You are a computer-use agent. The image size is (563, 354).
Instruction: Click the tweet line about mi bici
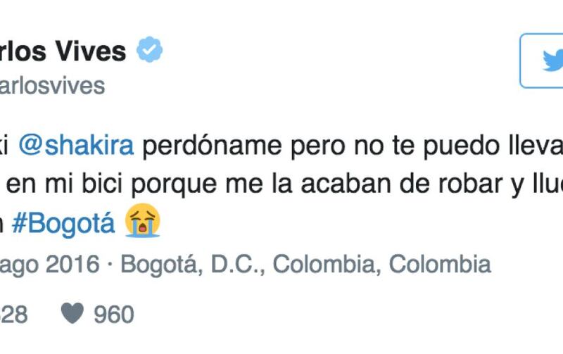(281, 184)
